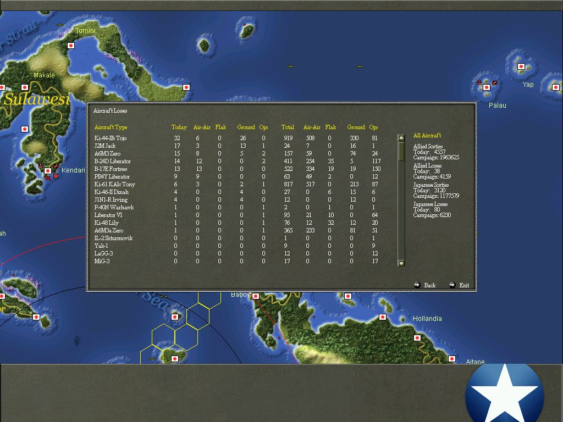The width and height of the screenshot is (563, 422).
Task: Click the Aircraft Losses window title
Action: pos(110,110)
